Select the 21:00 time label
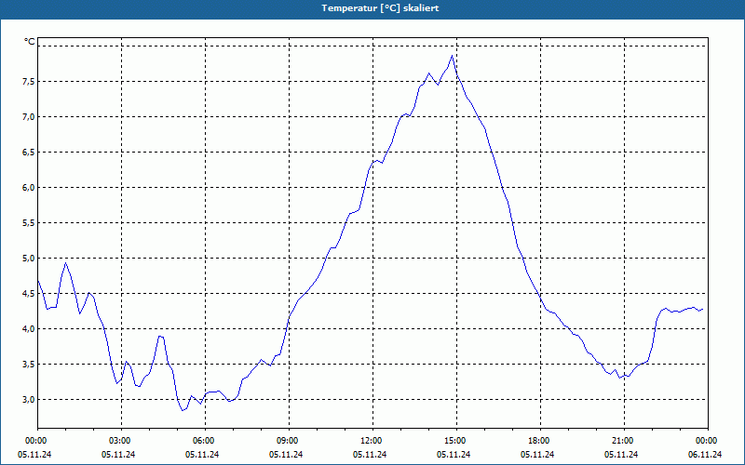 (624, 441)
